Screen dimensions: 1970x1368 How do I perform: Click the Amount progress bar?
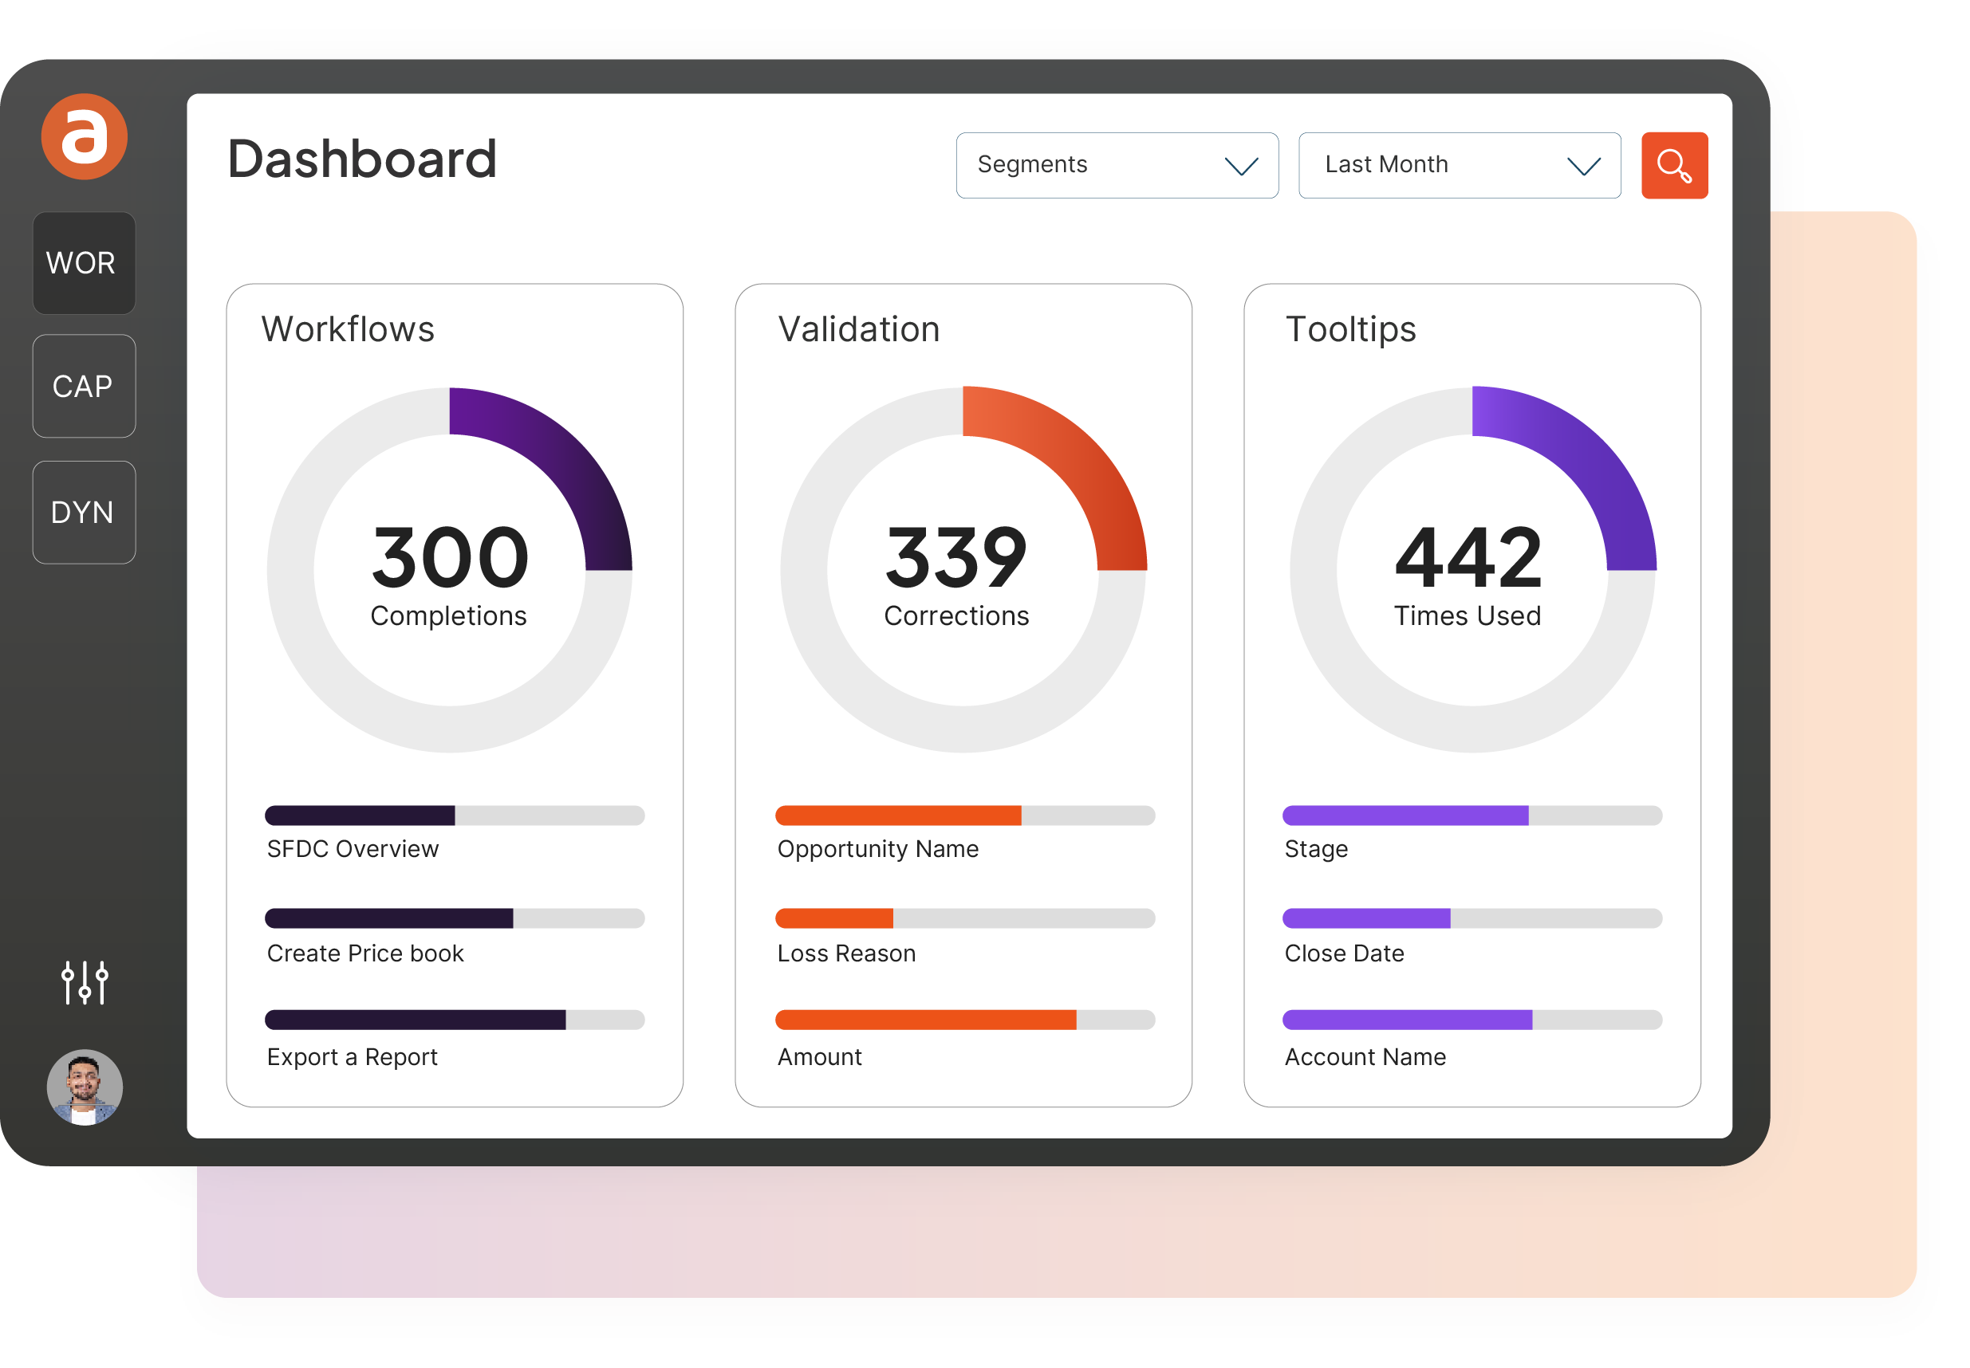click(964, 1018)
